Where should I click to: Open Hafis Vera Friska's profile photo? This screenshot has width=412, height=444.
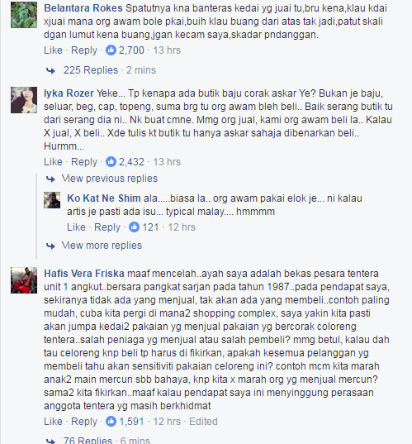pos(24,280)
